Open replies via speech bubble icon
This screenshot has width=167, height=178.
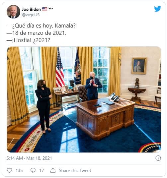tap(33, 170)
